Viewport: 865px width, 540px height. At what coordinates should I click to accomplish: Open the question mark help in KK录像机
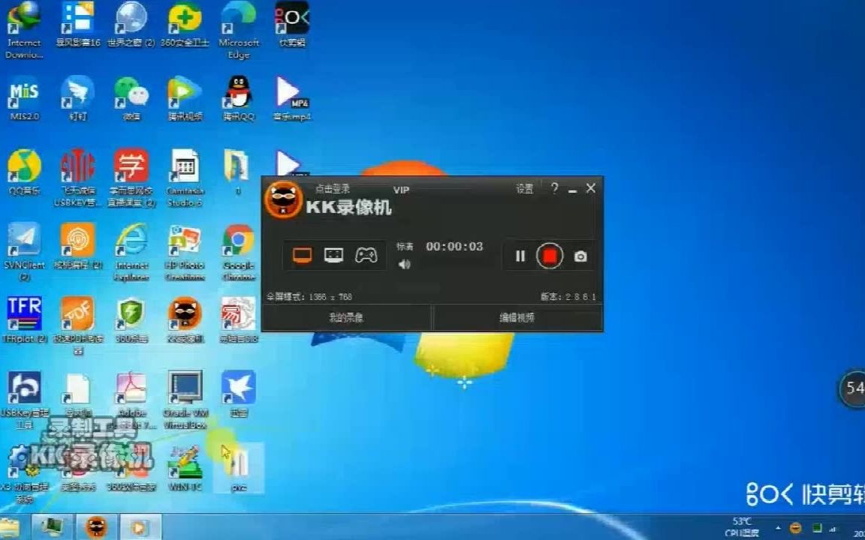(554, 188)
